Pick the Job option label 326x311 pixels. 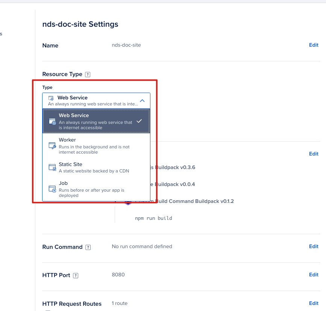(63, 183)
